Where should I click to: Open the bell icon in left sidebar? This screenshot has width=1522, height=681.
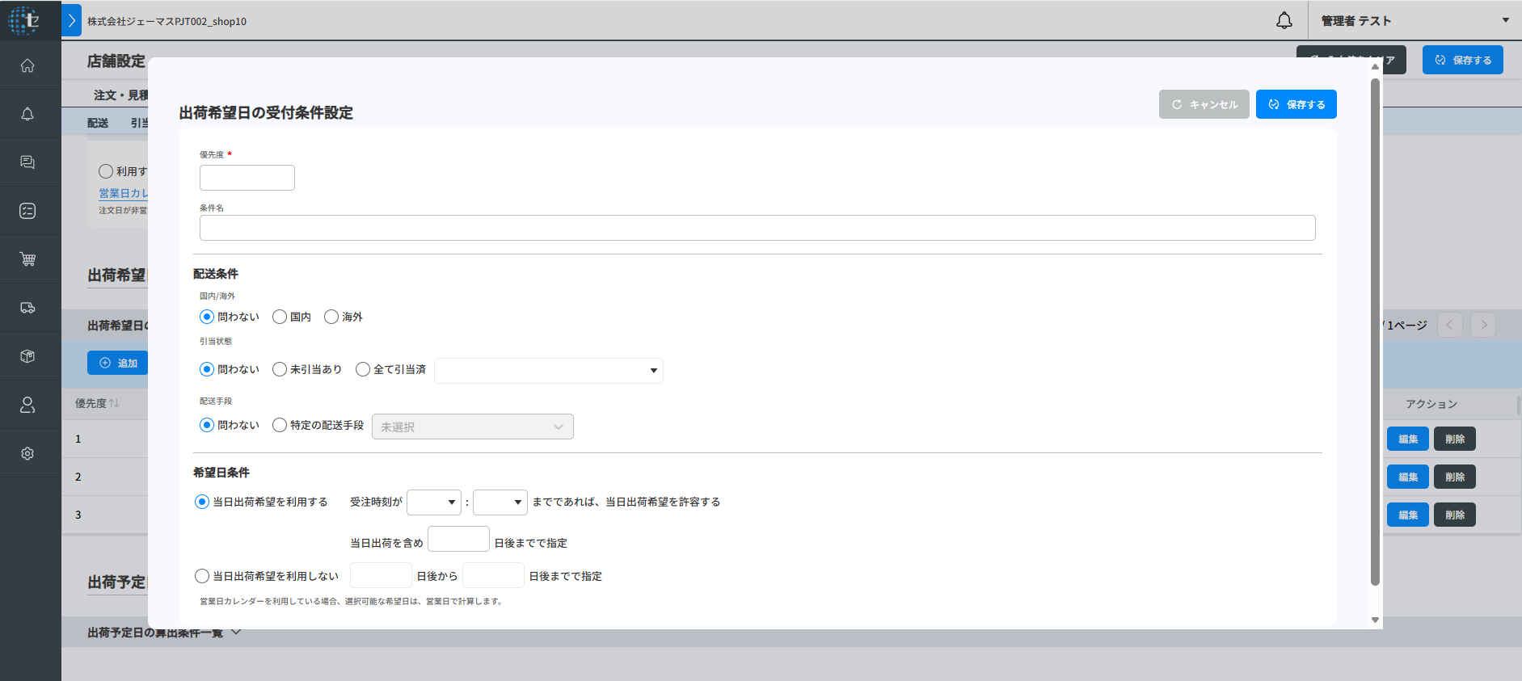27,114
